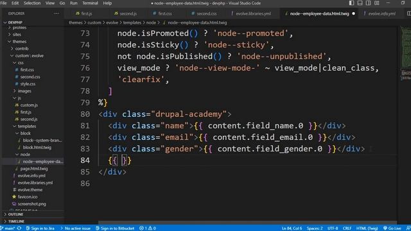Open second.js in explorer tree
This screenshot has width=411, height=231.
tap(28, 119)
